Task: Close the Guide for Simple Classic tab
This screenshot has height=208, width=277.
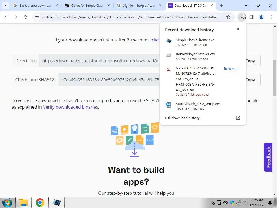Action: tap(108, 5)
